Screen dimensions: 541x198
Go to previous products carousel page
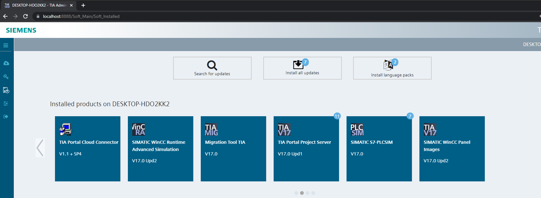click(x=40, y=148)
